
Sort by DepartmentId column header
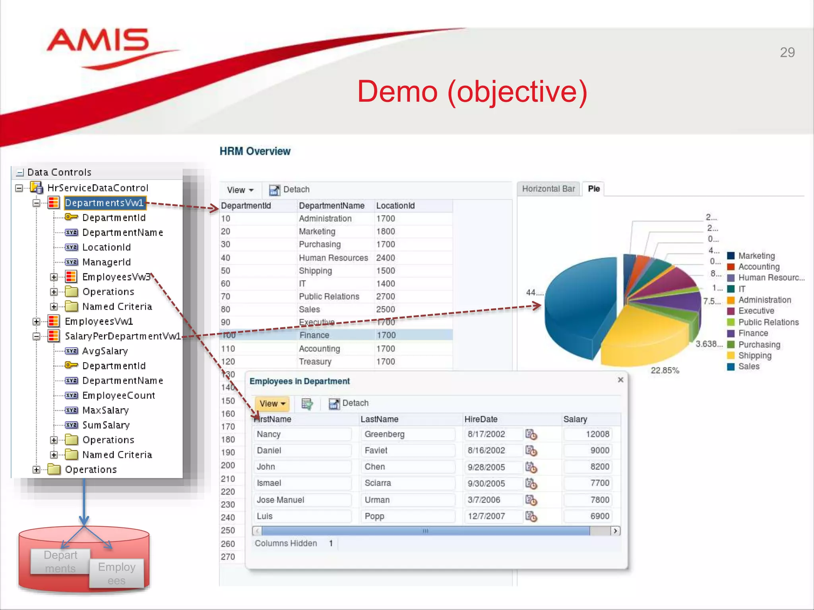[258, 206]
